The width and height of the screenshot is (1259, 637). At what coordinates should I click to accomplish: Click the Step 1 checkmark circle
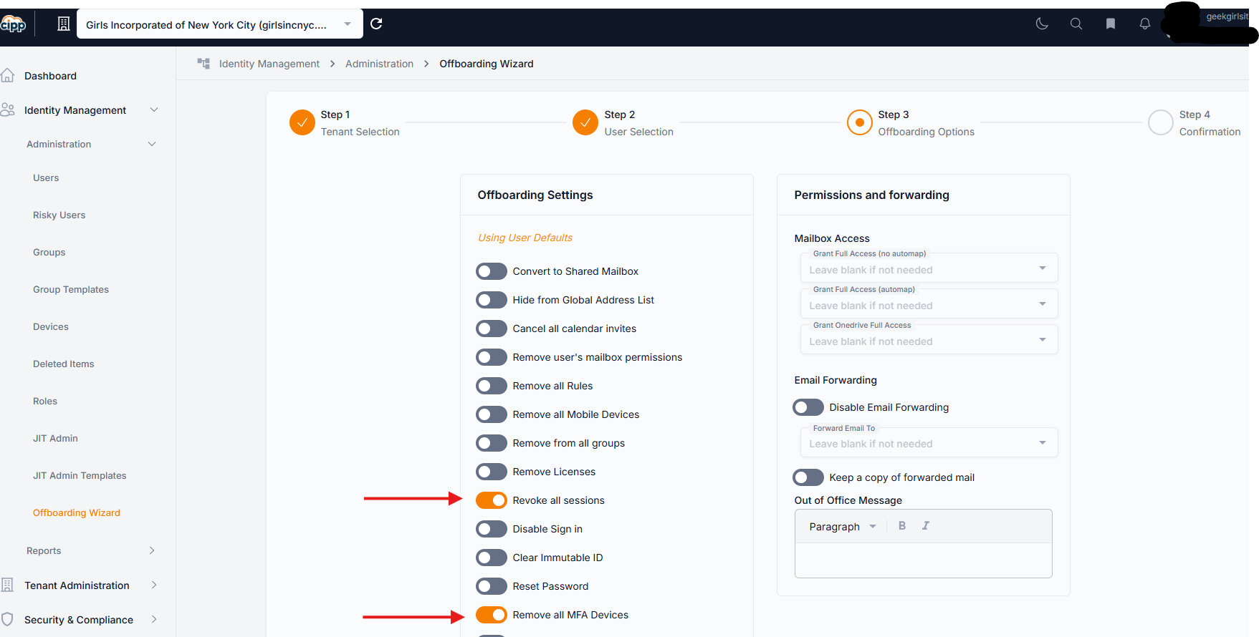tap(302, 122)
